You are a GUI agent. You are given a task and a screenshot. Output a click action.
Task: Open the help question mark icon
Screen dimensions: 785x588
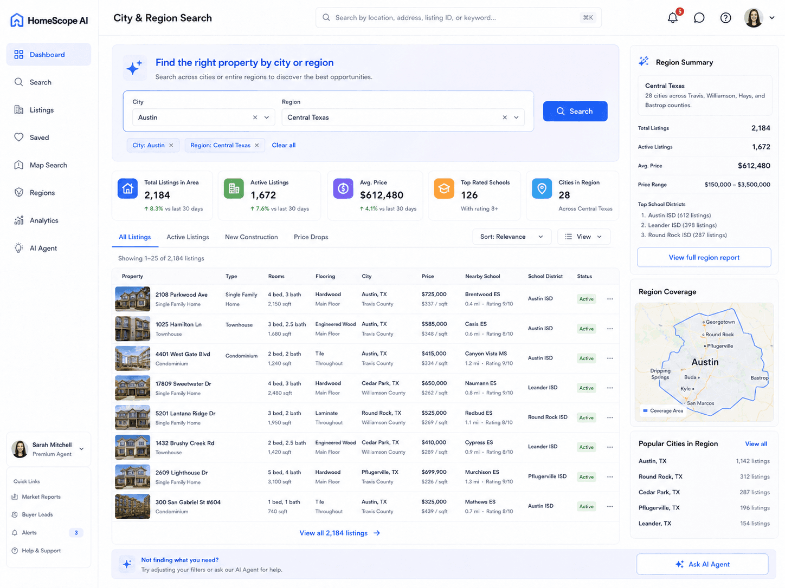coord(725,18)
